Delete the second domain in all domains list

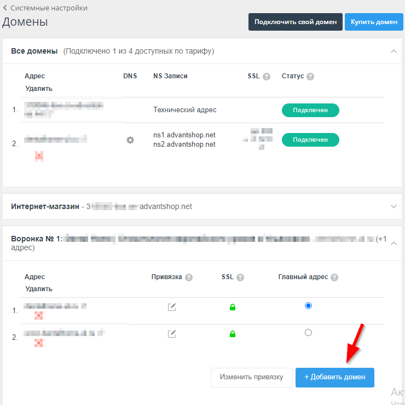pos(39,156)
